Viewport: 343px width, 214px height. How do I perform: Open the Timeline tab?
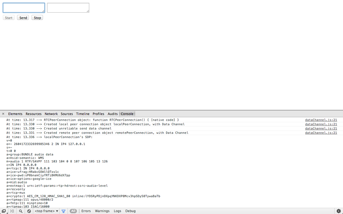click(83, 114)
